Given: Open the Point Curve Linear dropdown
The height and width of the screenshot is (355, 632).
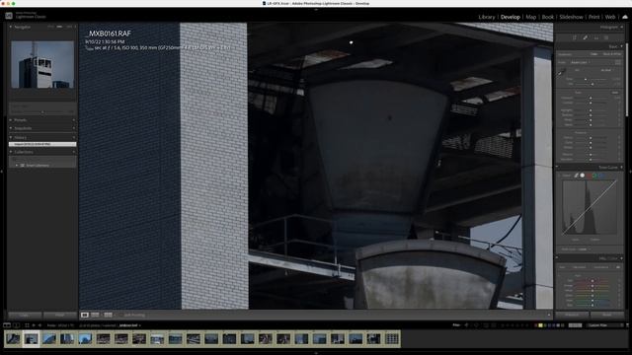Looking at the screenshot, I should (x=583, y=249).
